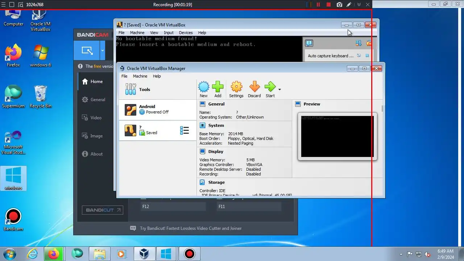The image size is (464, 261).
Task: Open windows-6 desktop icon
Action: pos(41,55)
